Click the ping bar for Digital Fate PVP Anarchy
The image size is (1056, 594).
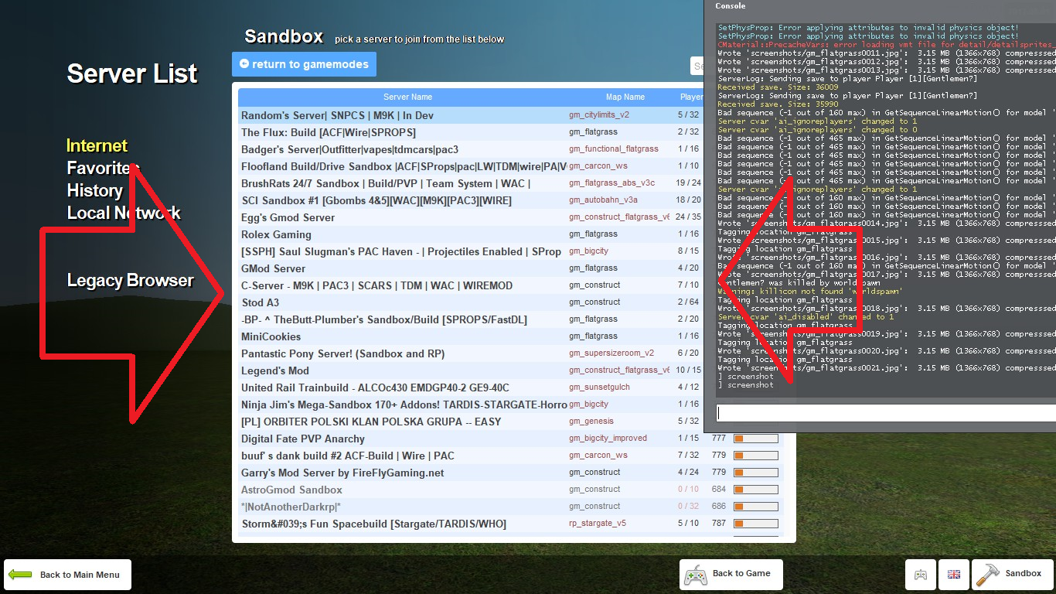(755, 439)
